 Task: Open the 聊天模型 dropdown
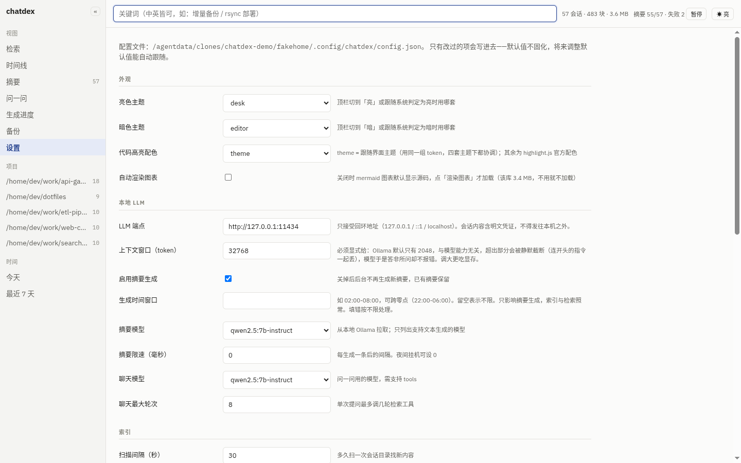[x=277, y=380]
